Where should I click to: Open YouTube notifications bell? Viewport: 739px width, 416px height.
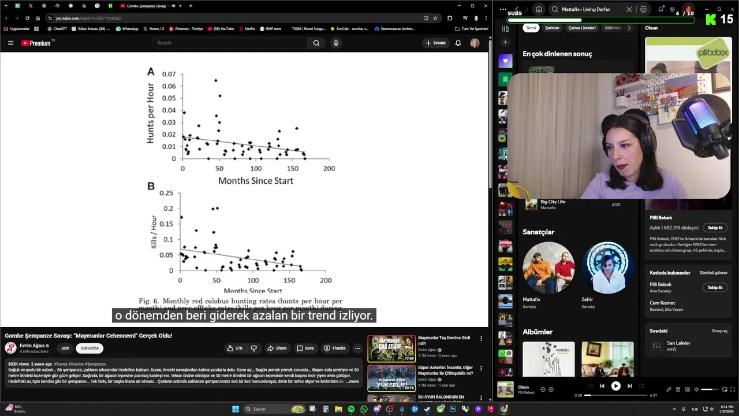[x=458, y=43]
